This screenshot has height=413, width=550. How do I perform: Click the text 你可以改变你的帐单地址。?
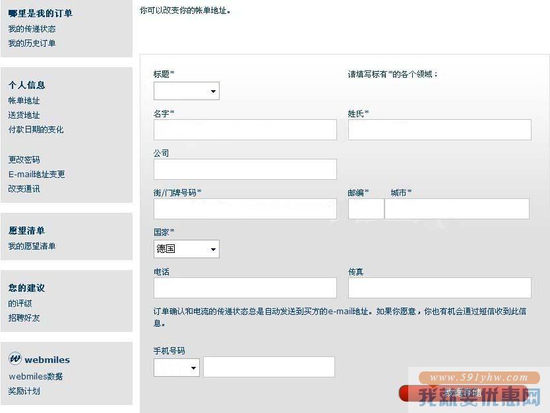tap(185, 11)
